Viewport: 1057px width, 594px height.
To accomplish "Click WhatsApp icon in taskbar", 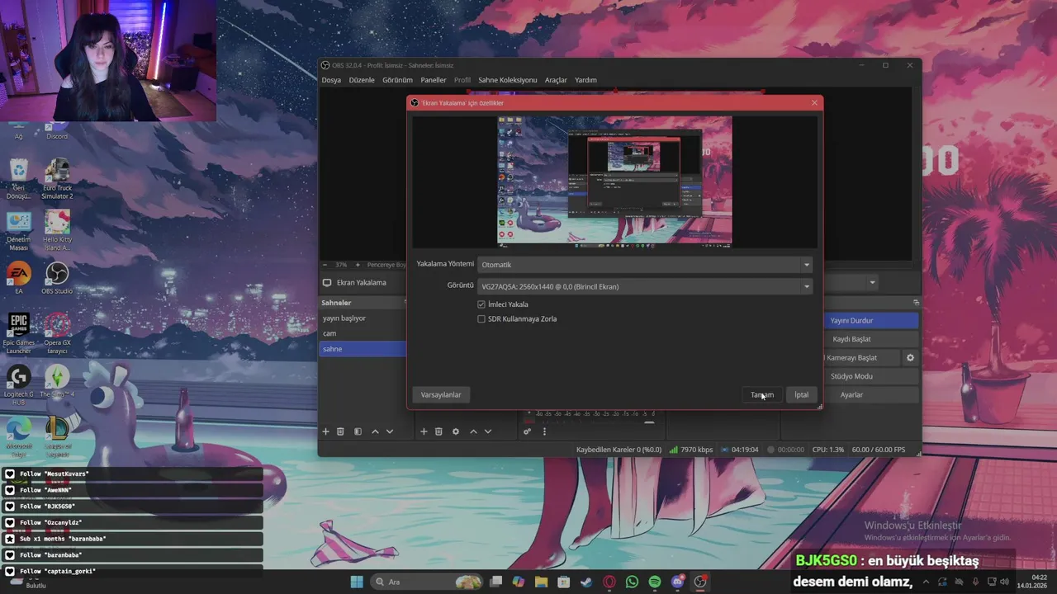I will point(632,582).
